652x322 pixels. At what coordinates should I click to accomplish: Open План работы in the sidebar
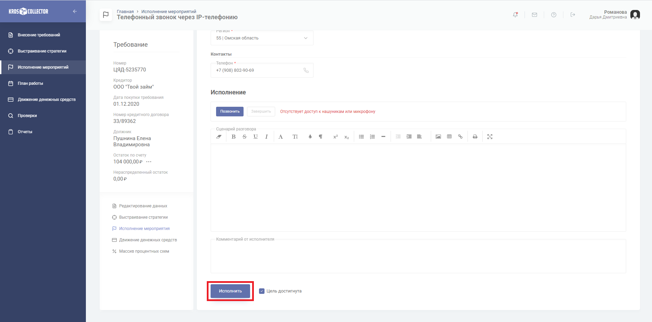30,83
